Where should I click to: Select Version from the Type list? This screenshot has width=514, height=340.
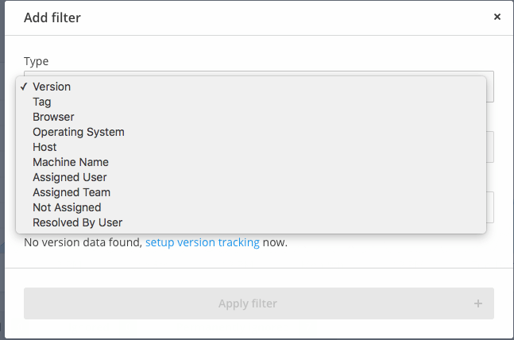click(52, 87)
